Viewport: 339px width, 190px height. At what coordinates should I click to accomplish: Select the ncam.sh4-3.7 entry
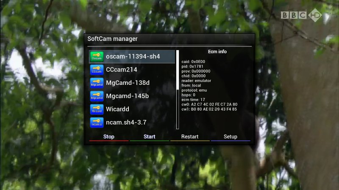(126, 122)
